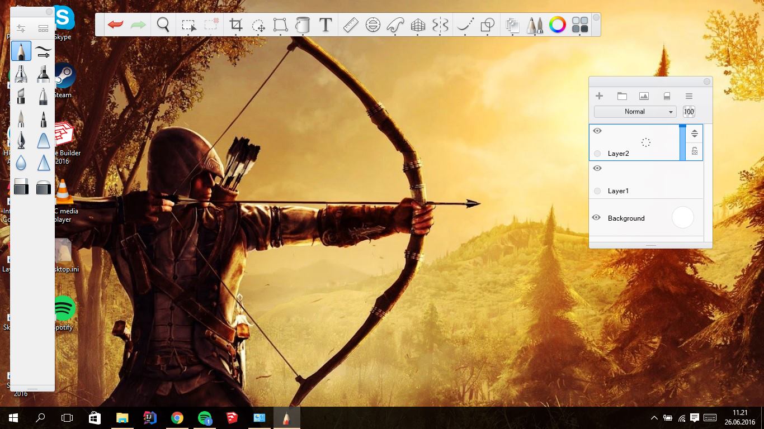Choose the Chisel Tip pen
Viewport: 764px width, 429px height.
(21, 96)
